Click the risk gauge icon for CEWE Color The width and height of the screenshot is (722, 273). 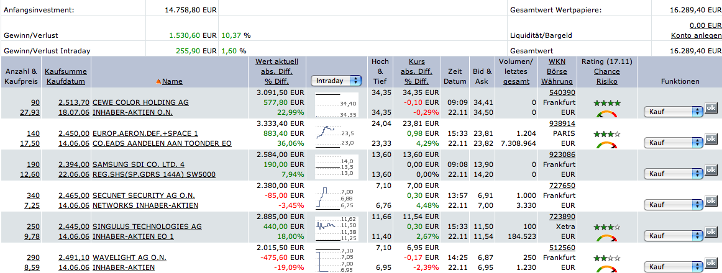click(606, 114)
